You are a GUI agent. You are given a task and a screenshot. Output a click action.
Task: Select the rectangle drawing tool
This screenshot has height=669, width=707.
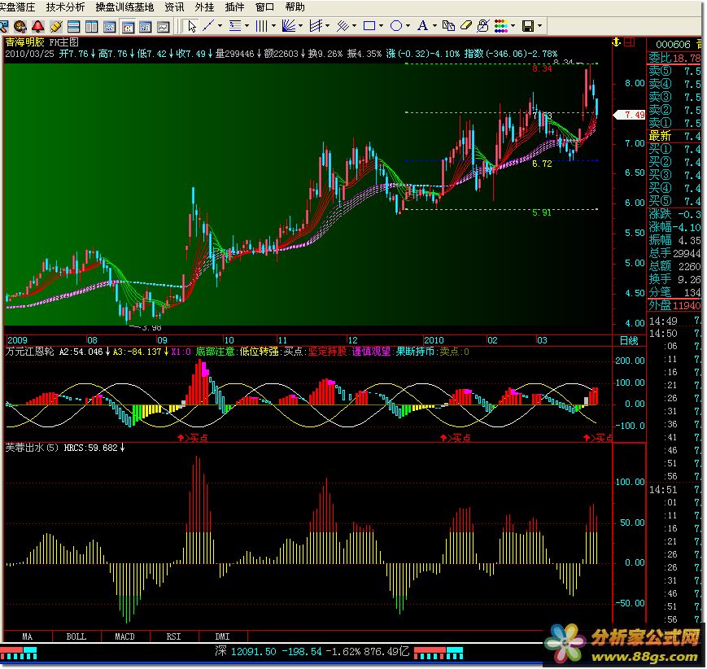point(369,26)
